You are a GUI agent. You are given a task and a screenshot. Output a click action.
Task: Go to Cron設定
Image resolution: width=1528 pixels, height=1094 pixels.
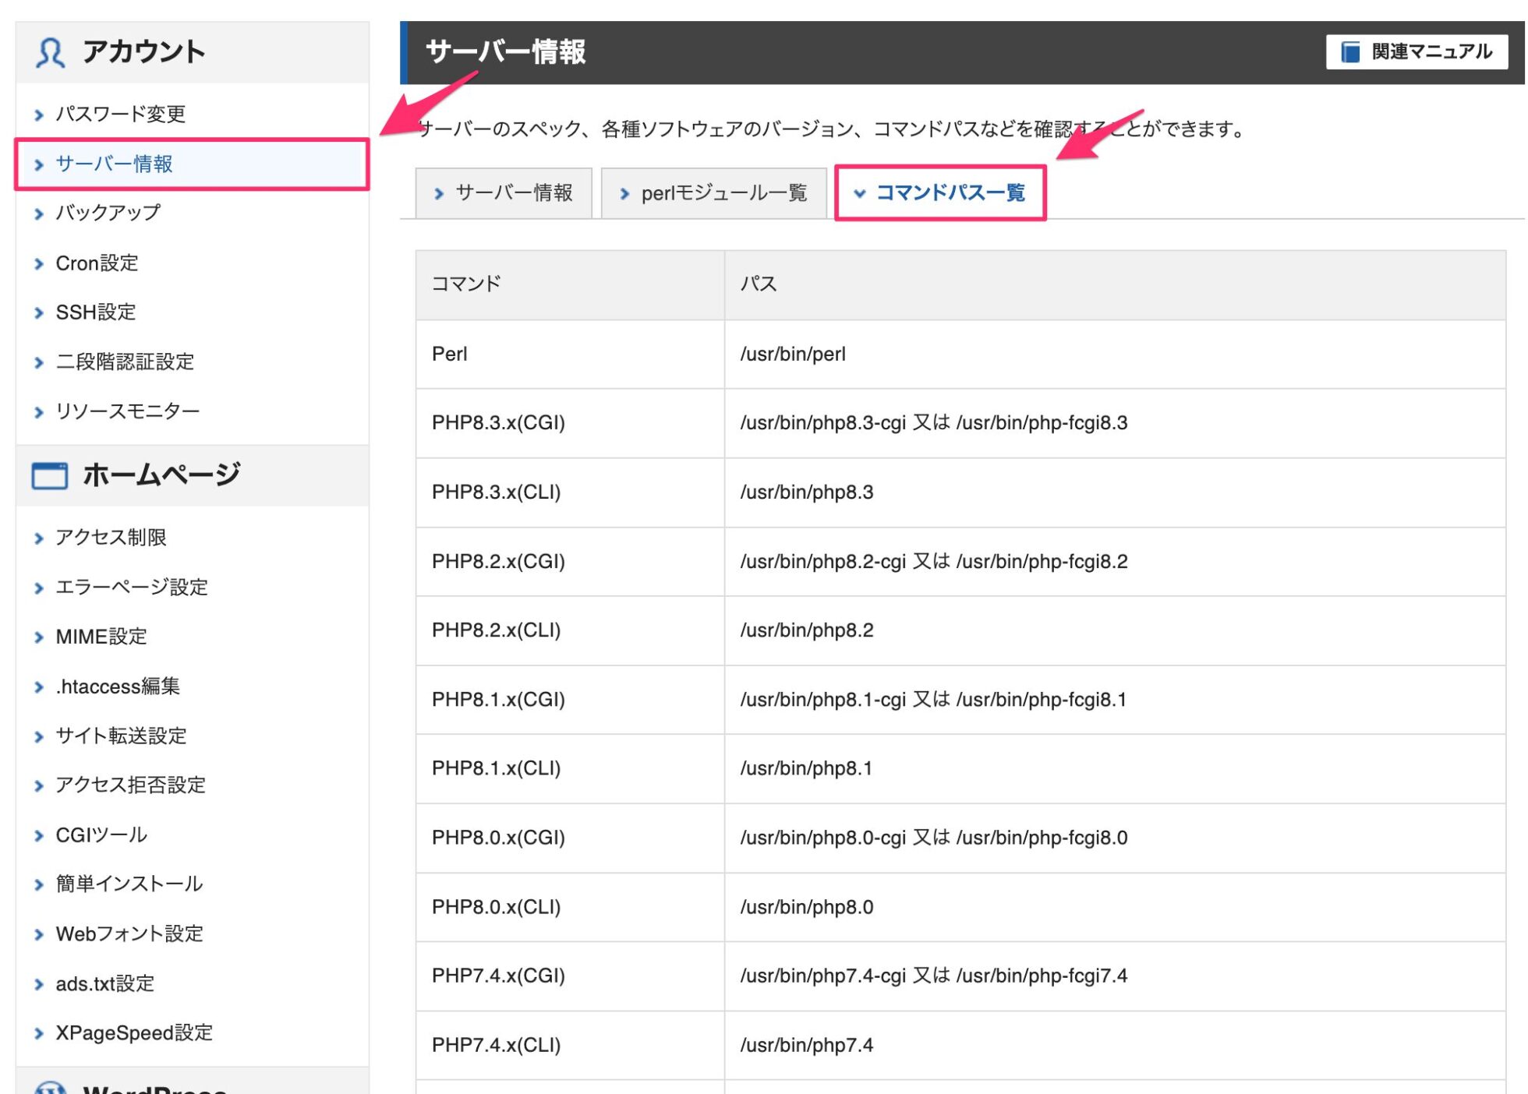(x=97, y=263)
